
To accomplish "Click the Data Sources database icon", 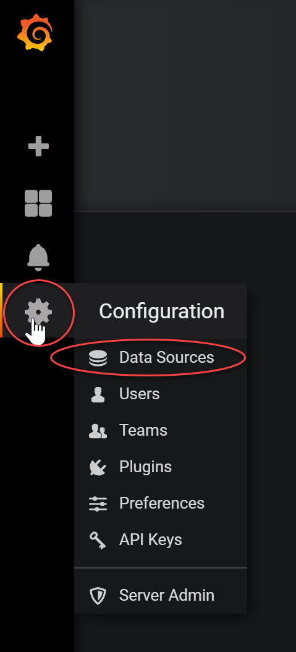I will tap(98, 358).
